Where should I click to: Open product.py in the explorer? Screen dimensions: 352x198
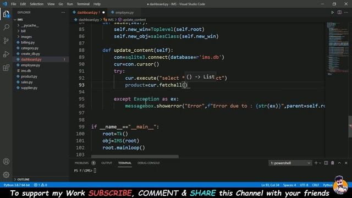(29, 76)
